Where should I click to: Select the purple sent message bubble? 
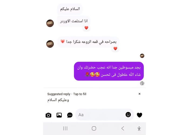109,71
